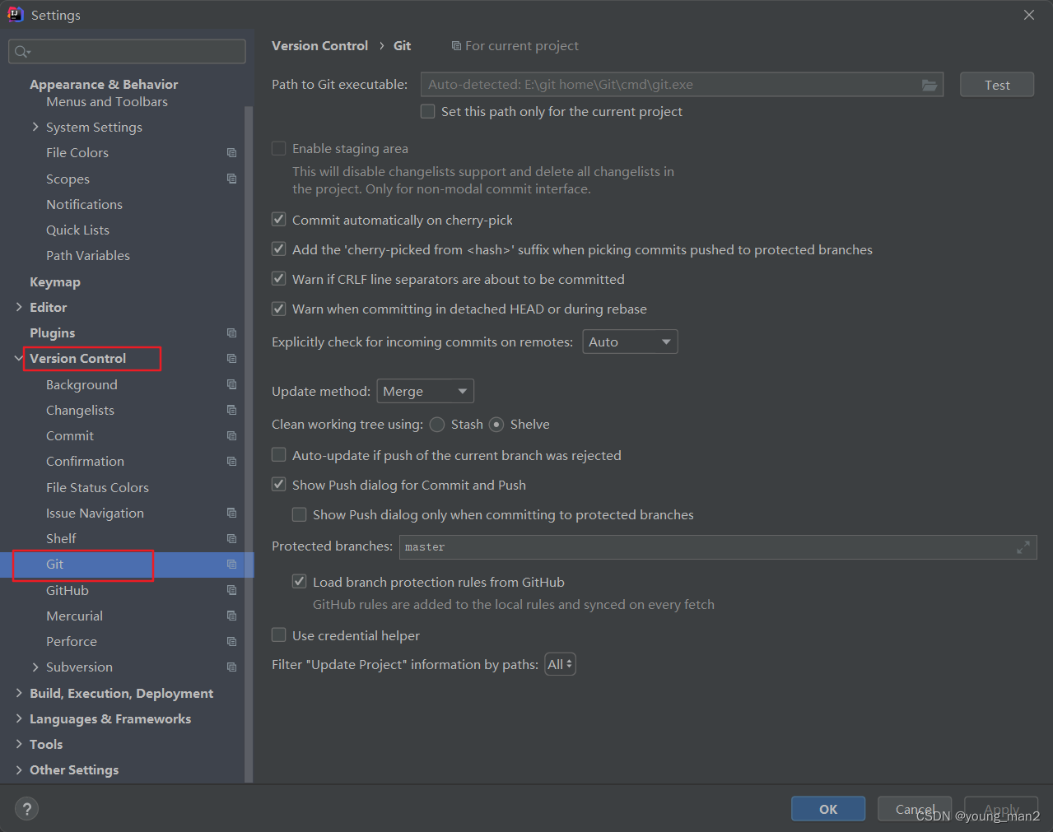Open the Filter Update Project paths All dropdown

pos(560,664)
